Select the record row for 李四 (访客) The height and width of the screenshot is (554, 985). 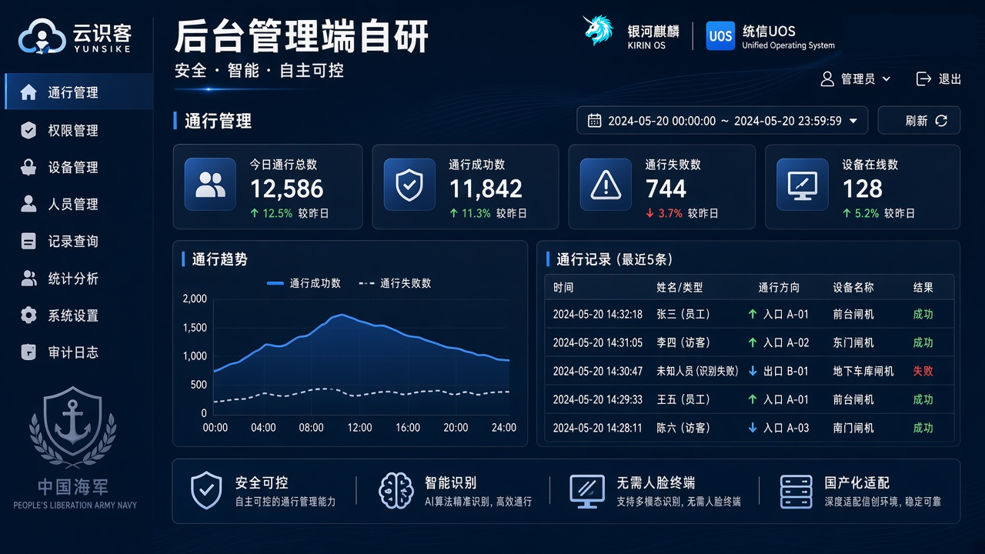[749, 342]
